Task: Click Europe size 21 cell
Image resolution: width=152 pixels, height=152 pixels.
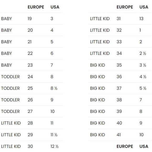Action: tap(30, 42)
